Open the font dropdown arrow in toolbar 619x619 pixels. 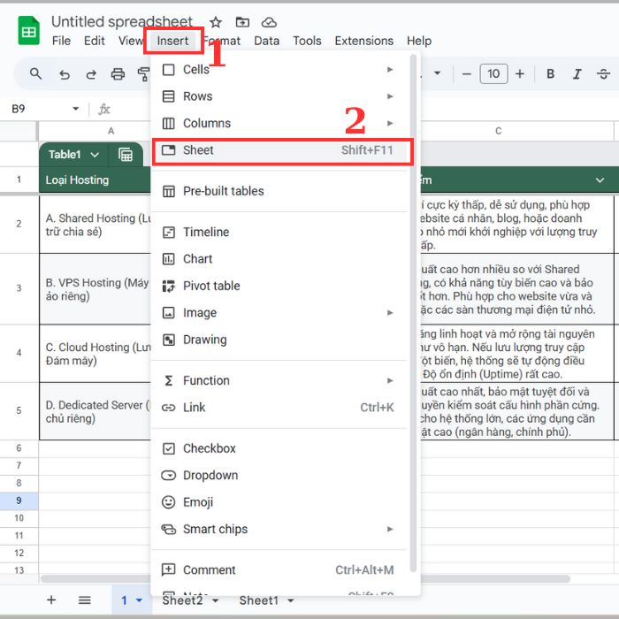pos(438,73)
